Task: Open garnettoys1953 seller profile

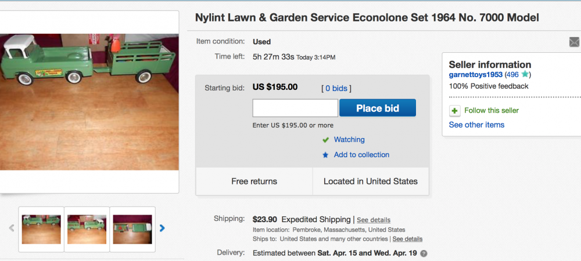Action: (475, 75)
